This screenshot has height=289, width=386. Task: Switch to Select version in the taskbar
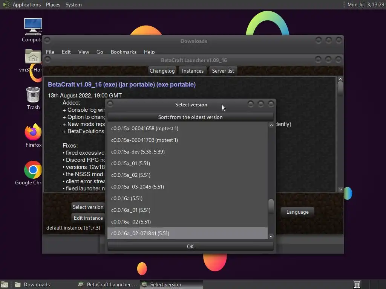172,284
